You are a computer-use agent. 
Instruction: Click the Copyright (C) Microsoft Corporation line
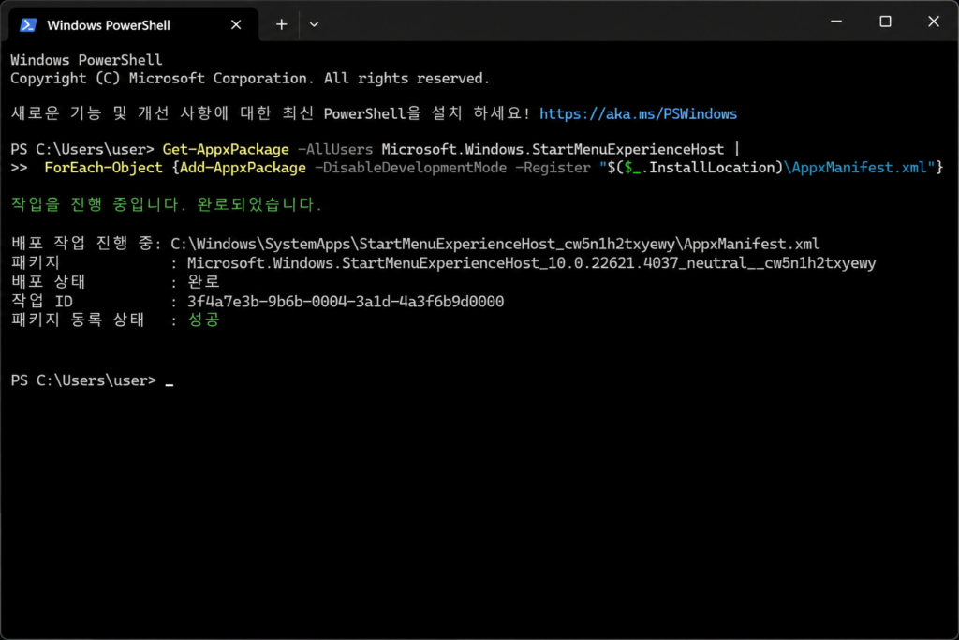pos(250,79)
